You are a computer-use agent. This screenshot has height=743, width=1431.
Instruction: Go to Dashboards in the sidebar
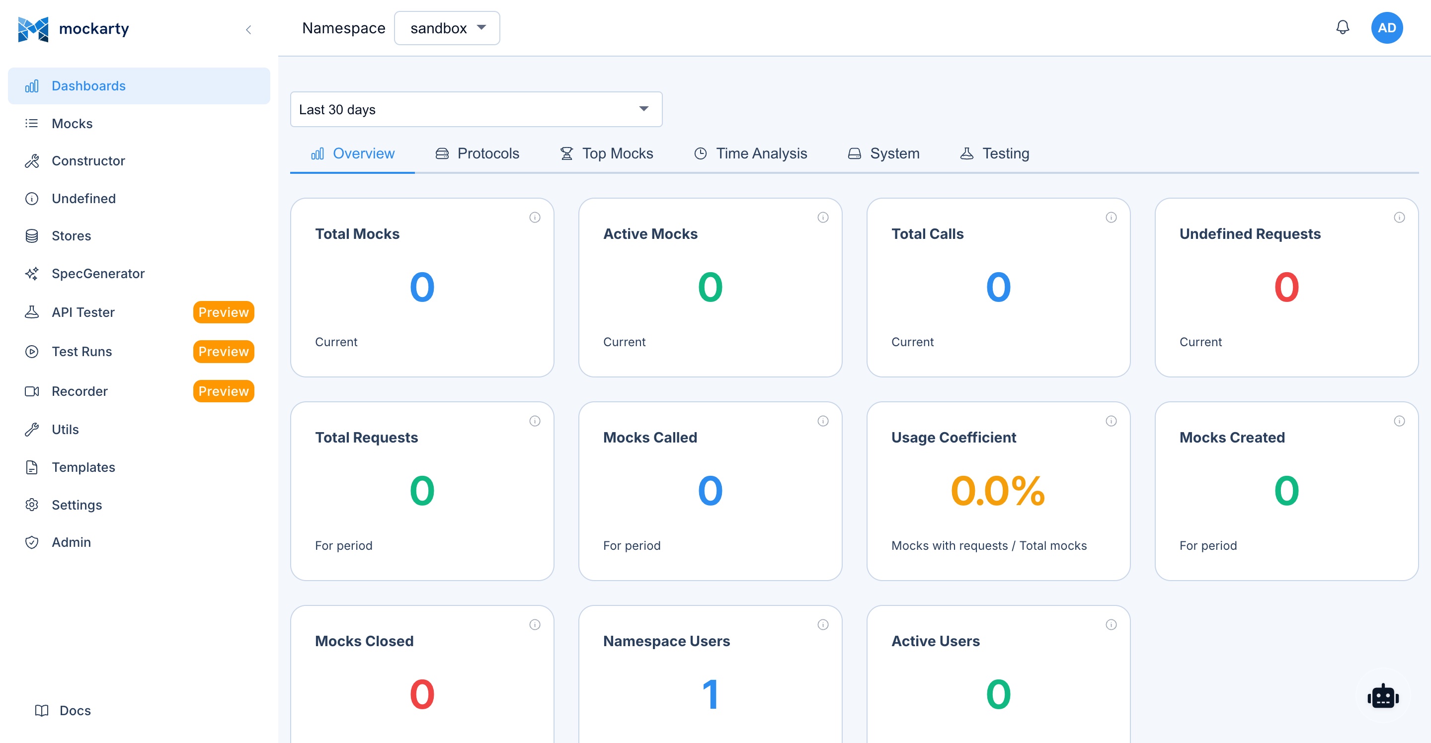click(139, 86)
